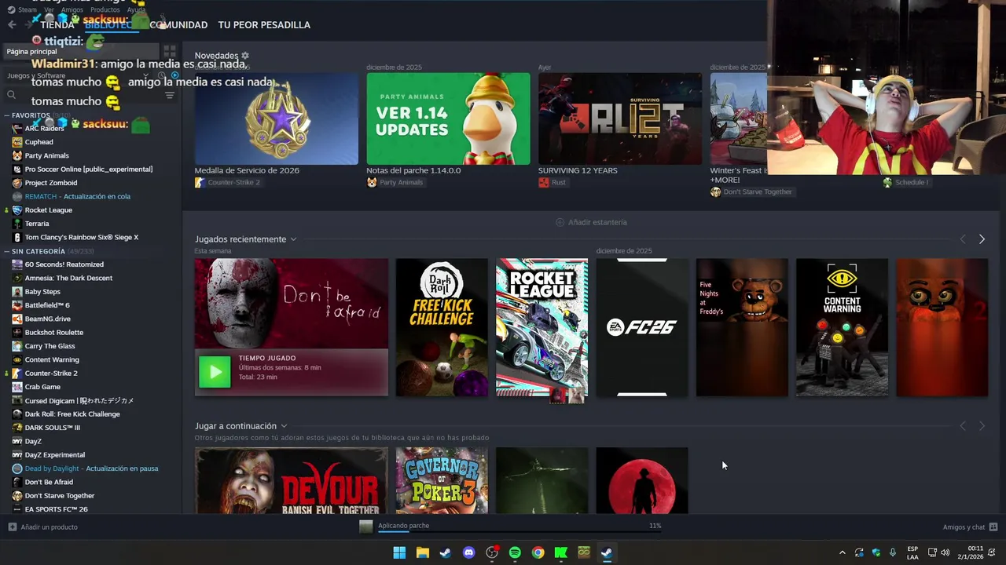Select Project Zomboid icon in sidebar

tap(17, 183)
